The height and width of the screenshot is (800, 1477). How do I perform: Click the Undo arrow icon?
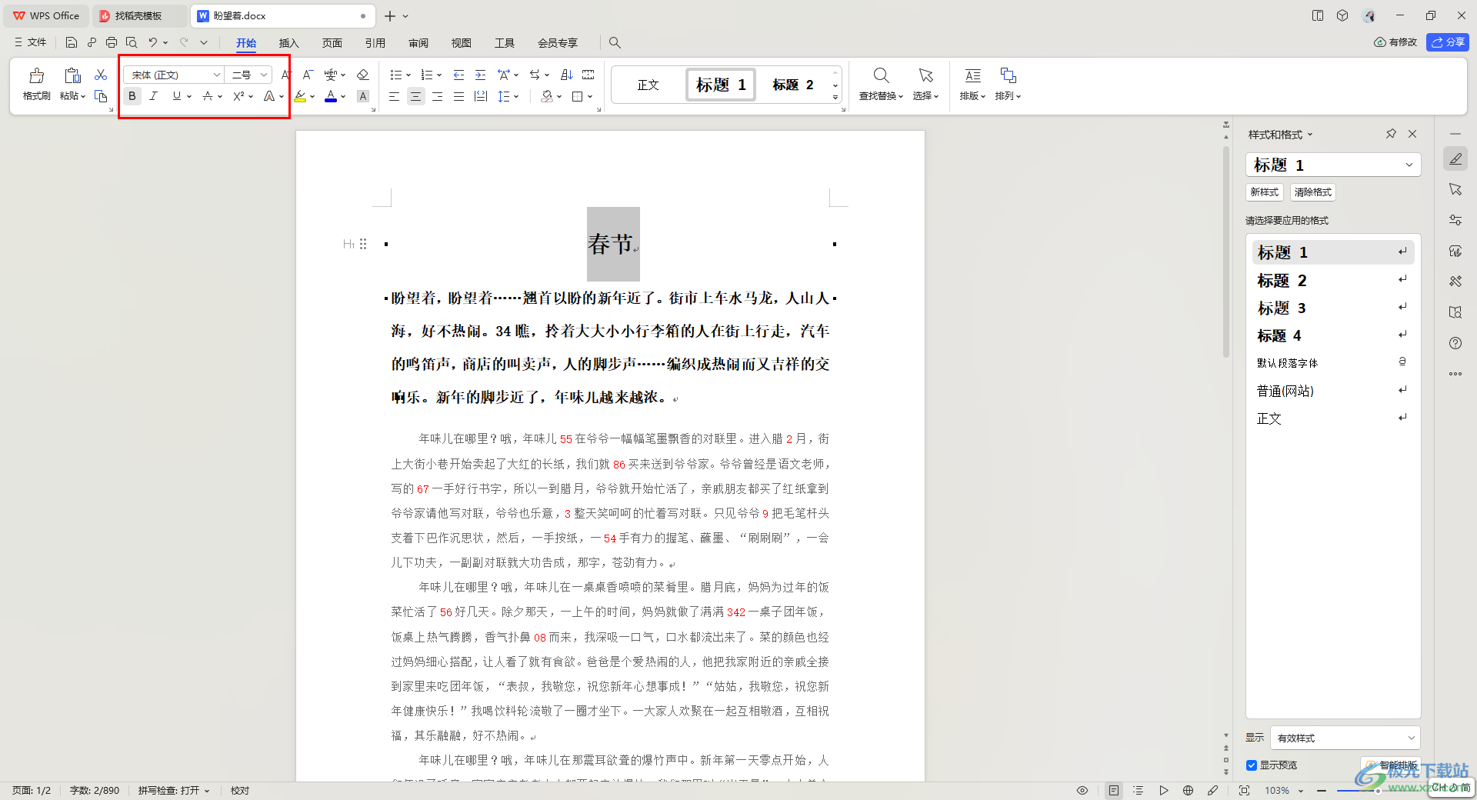(x=153, y=42)
